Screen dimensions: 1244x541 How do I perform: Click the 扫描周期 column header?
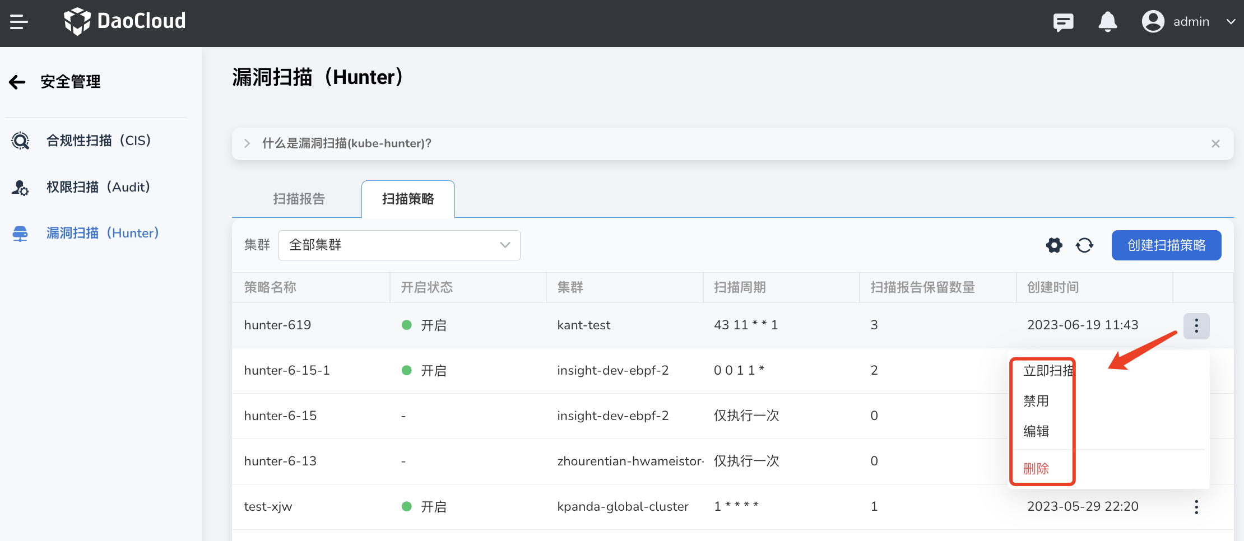point(740,287)
